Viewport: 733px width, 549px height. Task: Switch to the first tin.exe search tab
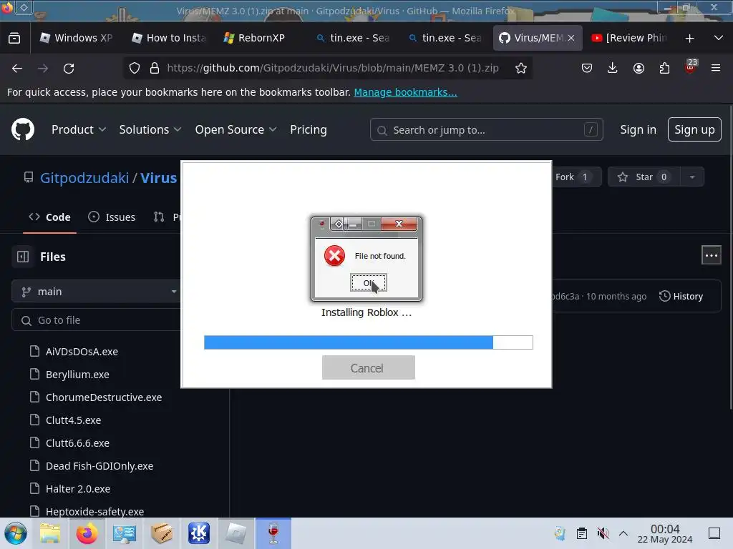[x=353, y=38]
